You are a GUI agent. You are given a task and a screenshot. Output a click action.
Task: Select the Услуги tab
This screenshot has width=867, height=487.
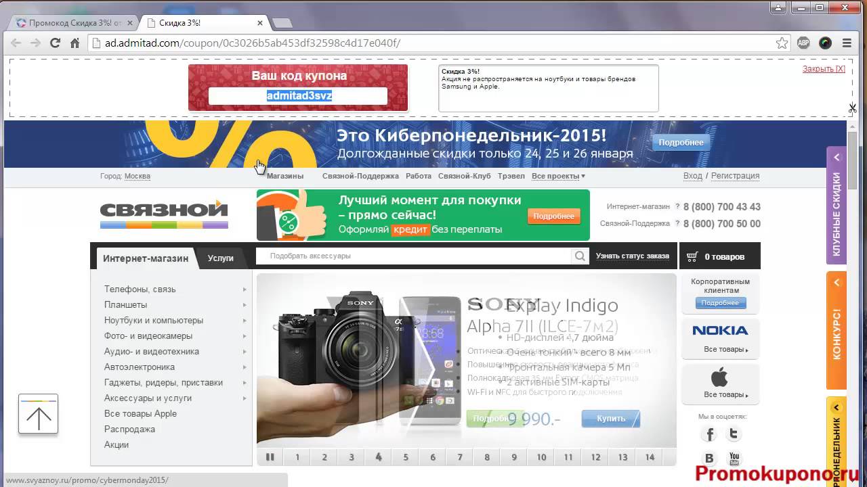click(x=221, y=258)
